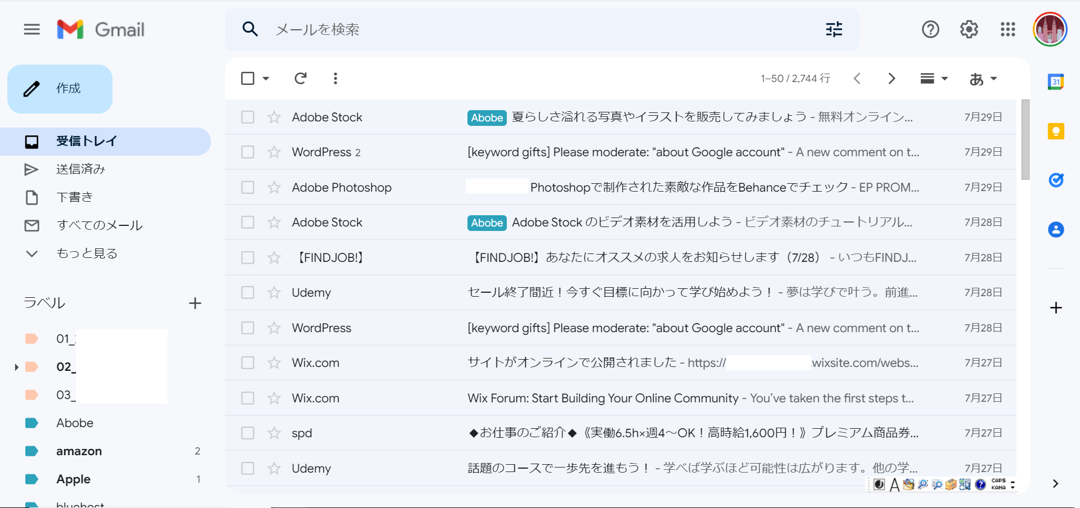The image size is (1080, 508).
Task: Open Contacts side panel
Action: tap(1056, 229)
